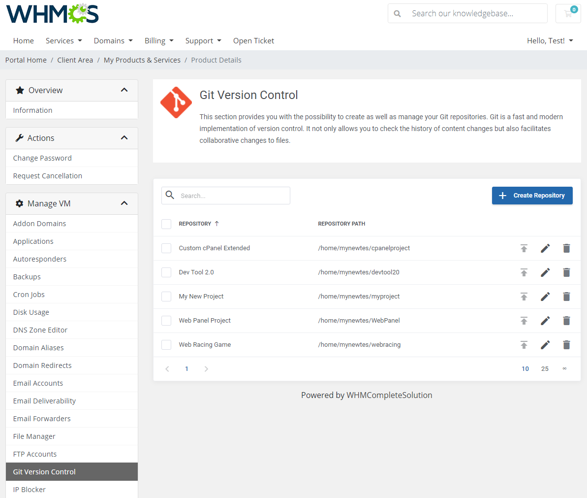Open Change Password under Actions
The height and width of the screenshot is (498, 587).
43,158
